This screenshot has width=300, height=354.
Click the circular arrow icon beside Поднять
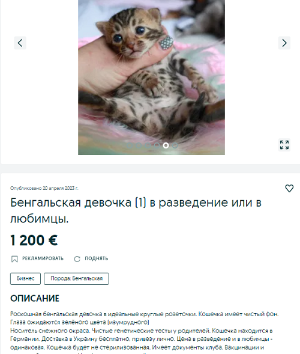77,259
